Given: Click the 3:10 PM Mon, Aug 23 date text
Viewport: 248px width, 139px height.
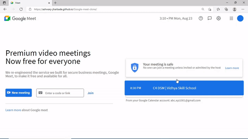Looking at the screenshot, I should [176, 19].
